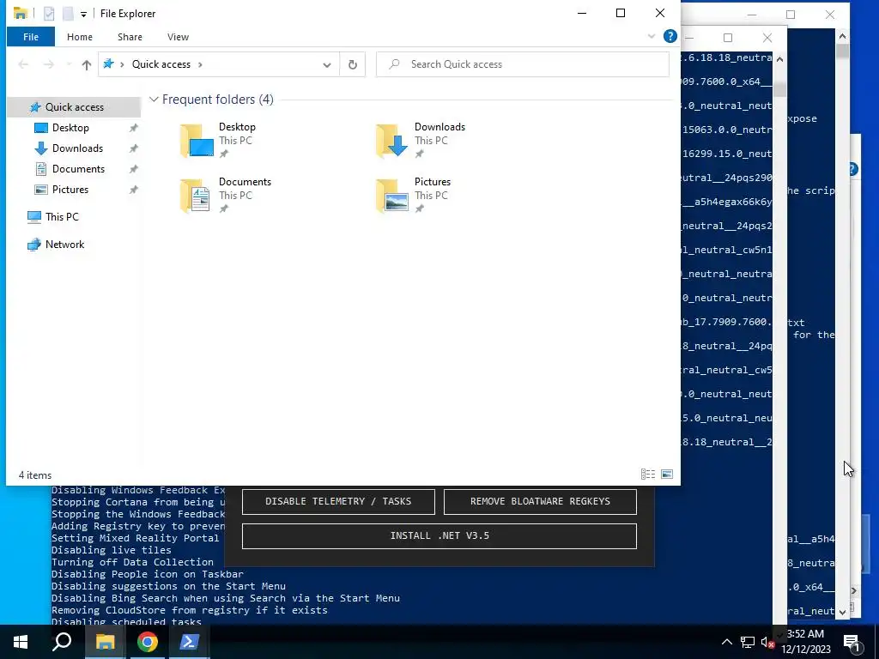Click the Up one level arrow
Viewport: 879px width, 659px height.
[x=87, y=64]
